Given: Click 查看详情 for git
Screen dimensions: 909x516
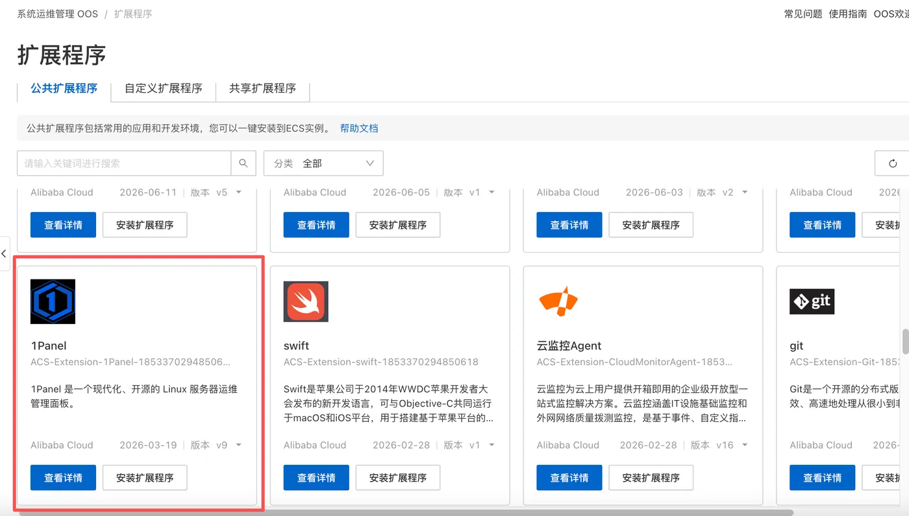Looking at the screenshot, I should pyautogui.click(x=823, y=478).
